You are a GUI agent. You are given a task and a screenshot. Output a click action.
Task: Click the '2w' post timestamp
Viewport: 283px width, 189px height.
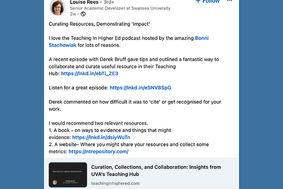pos(73,15)
